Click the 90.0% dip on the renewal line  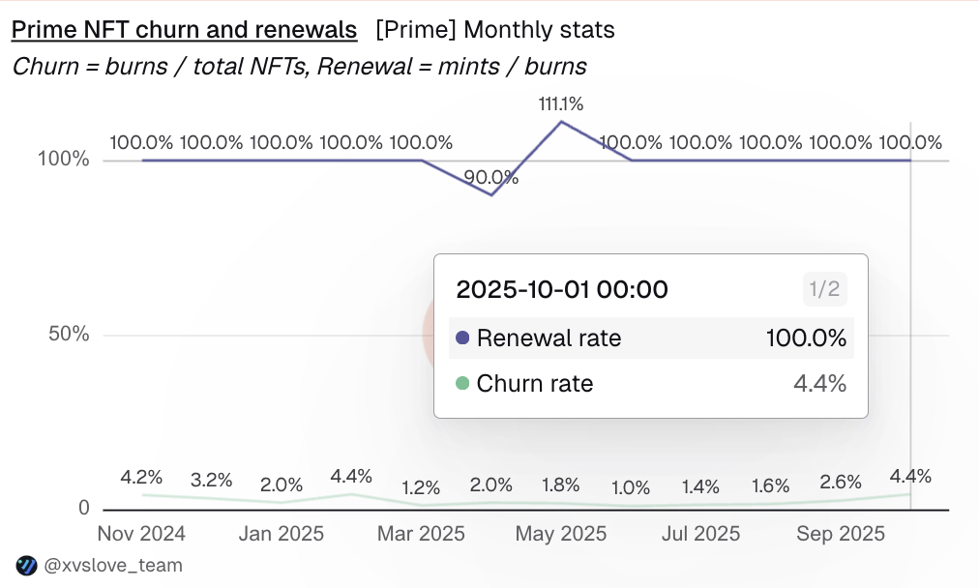[491, 194]
